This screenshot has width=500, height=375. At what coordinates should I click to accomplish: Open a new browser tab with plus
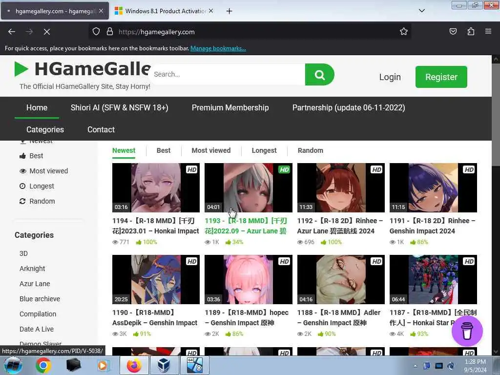click(229, 11)
